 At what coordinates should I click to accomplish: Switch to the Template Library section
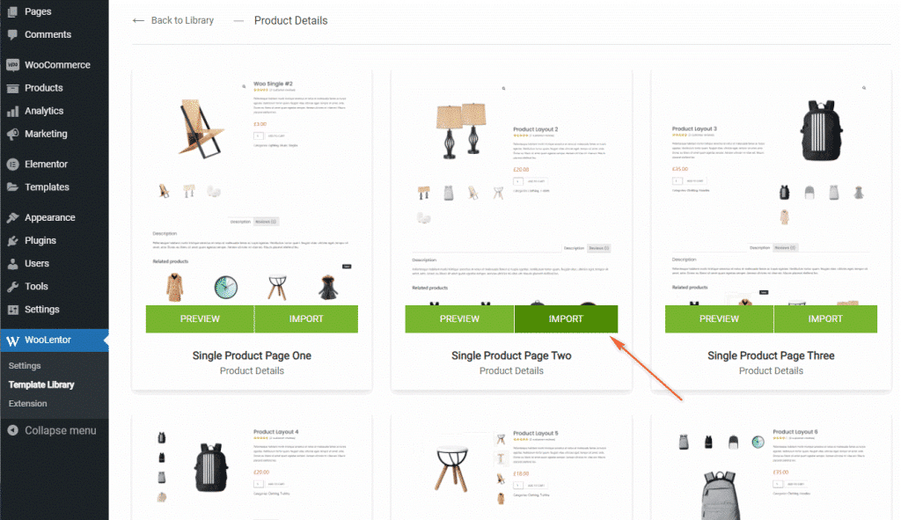(x=41, y=385)
